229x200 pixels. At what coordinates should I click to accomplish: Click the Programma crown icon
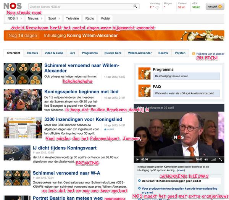(x=144, y=73)
